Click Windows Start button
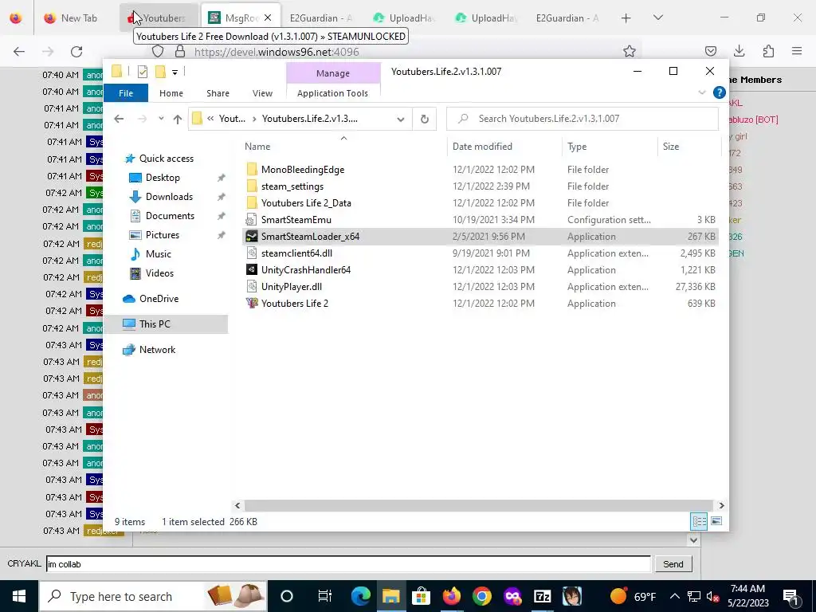 click(19, 596)
